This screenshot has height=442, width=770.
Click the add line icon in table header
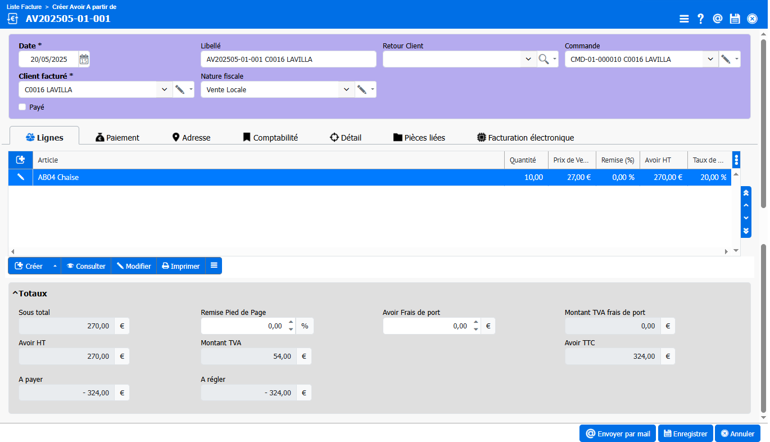click(x=21, y=160)
